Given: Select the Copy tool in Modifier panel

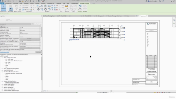Looking at the screenshot, I should tap(42, 9).
